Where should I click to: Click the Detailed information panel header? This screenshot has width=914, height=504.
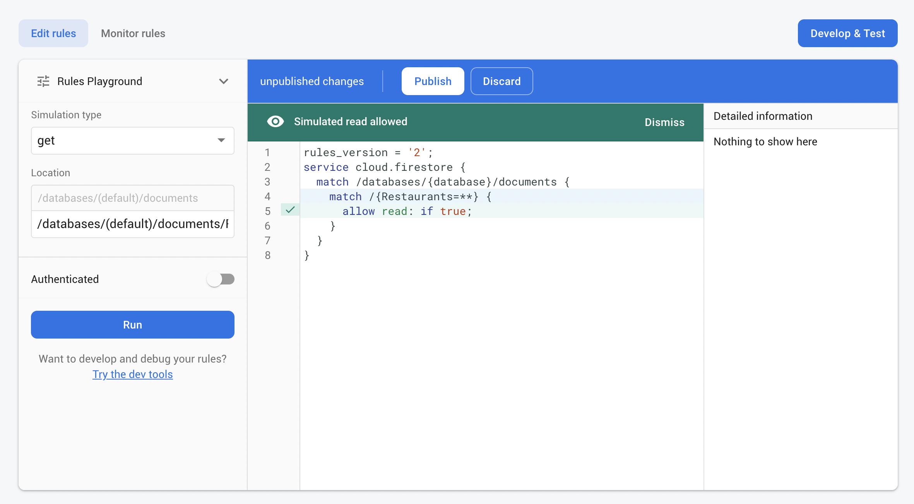point(763,116)
